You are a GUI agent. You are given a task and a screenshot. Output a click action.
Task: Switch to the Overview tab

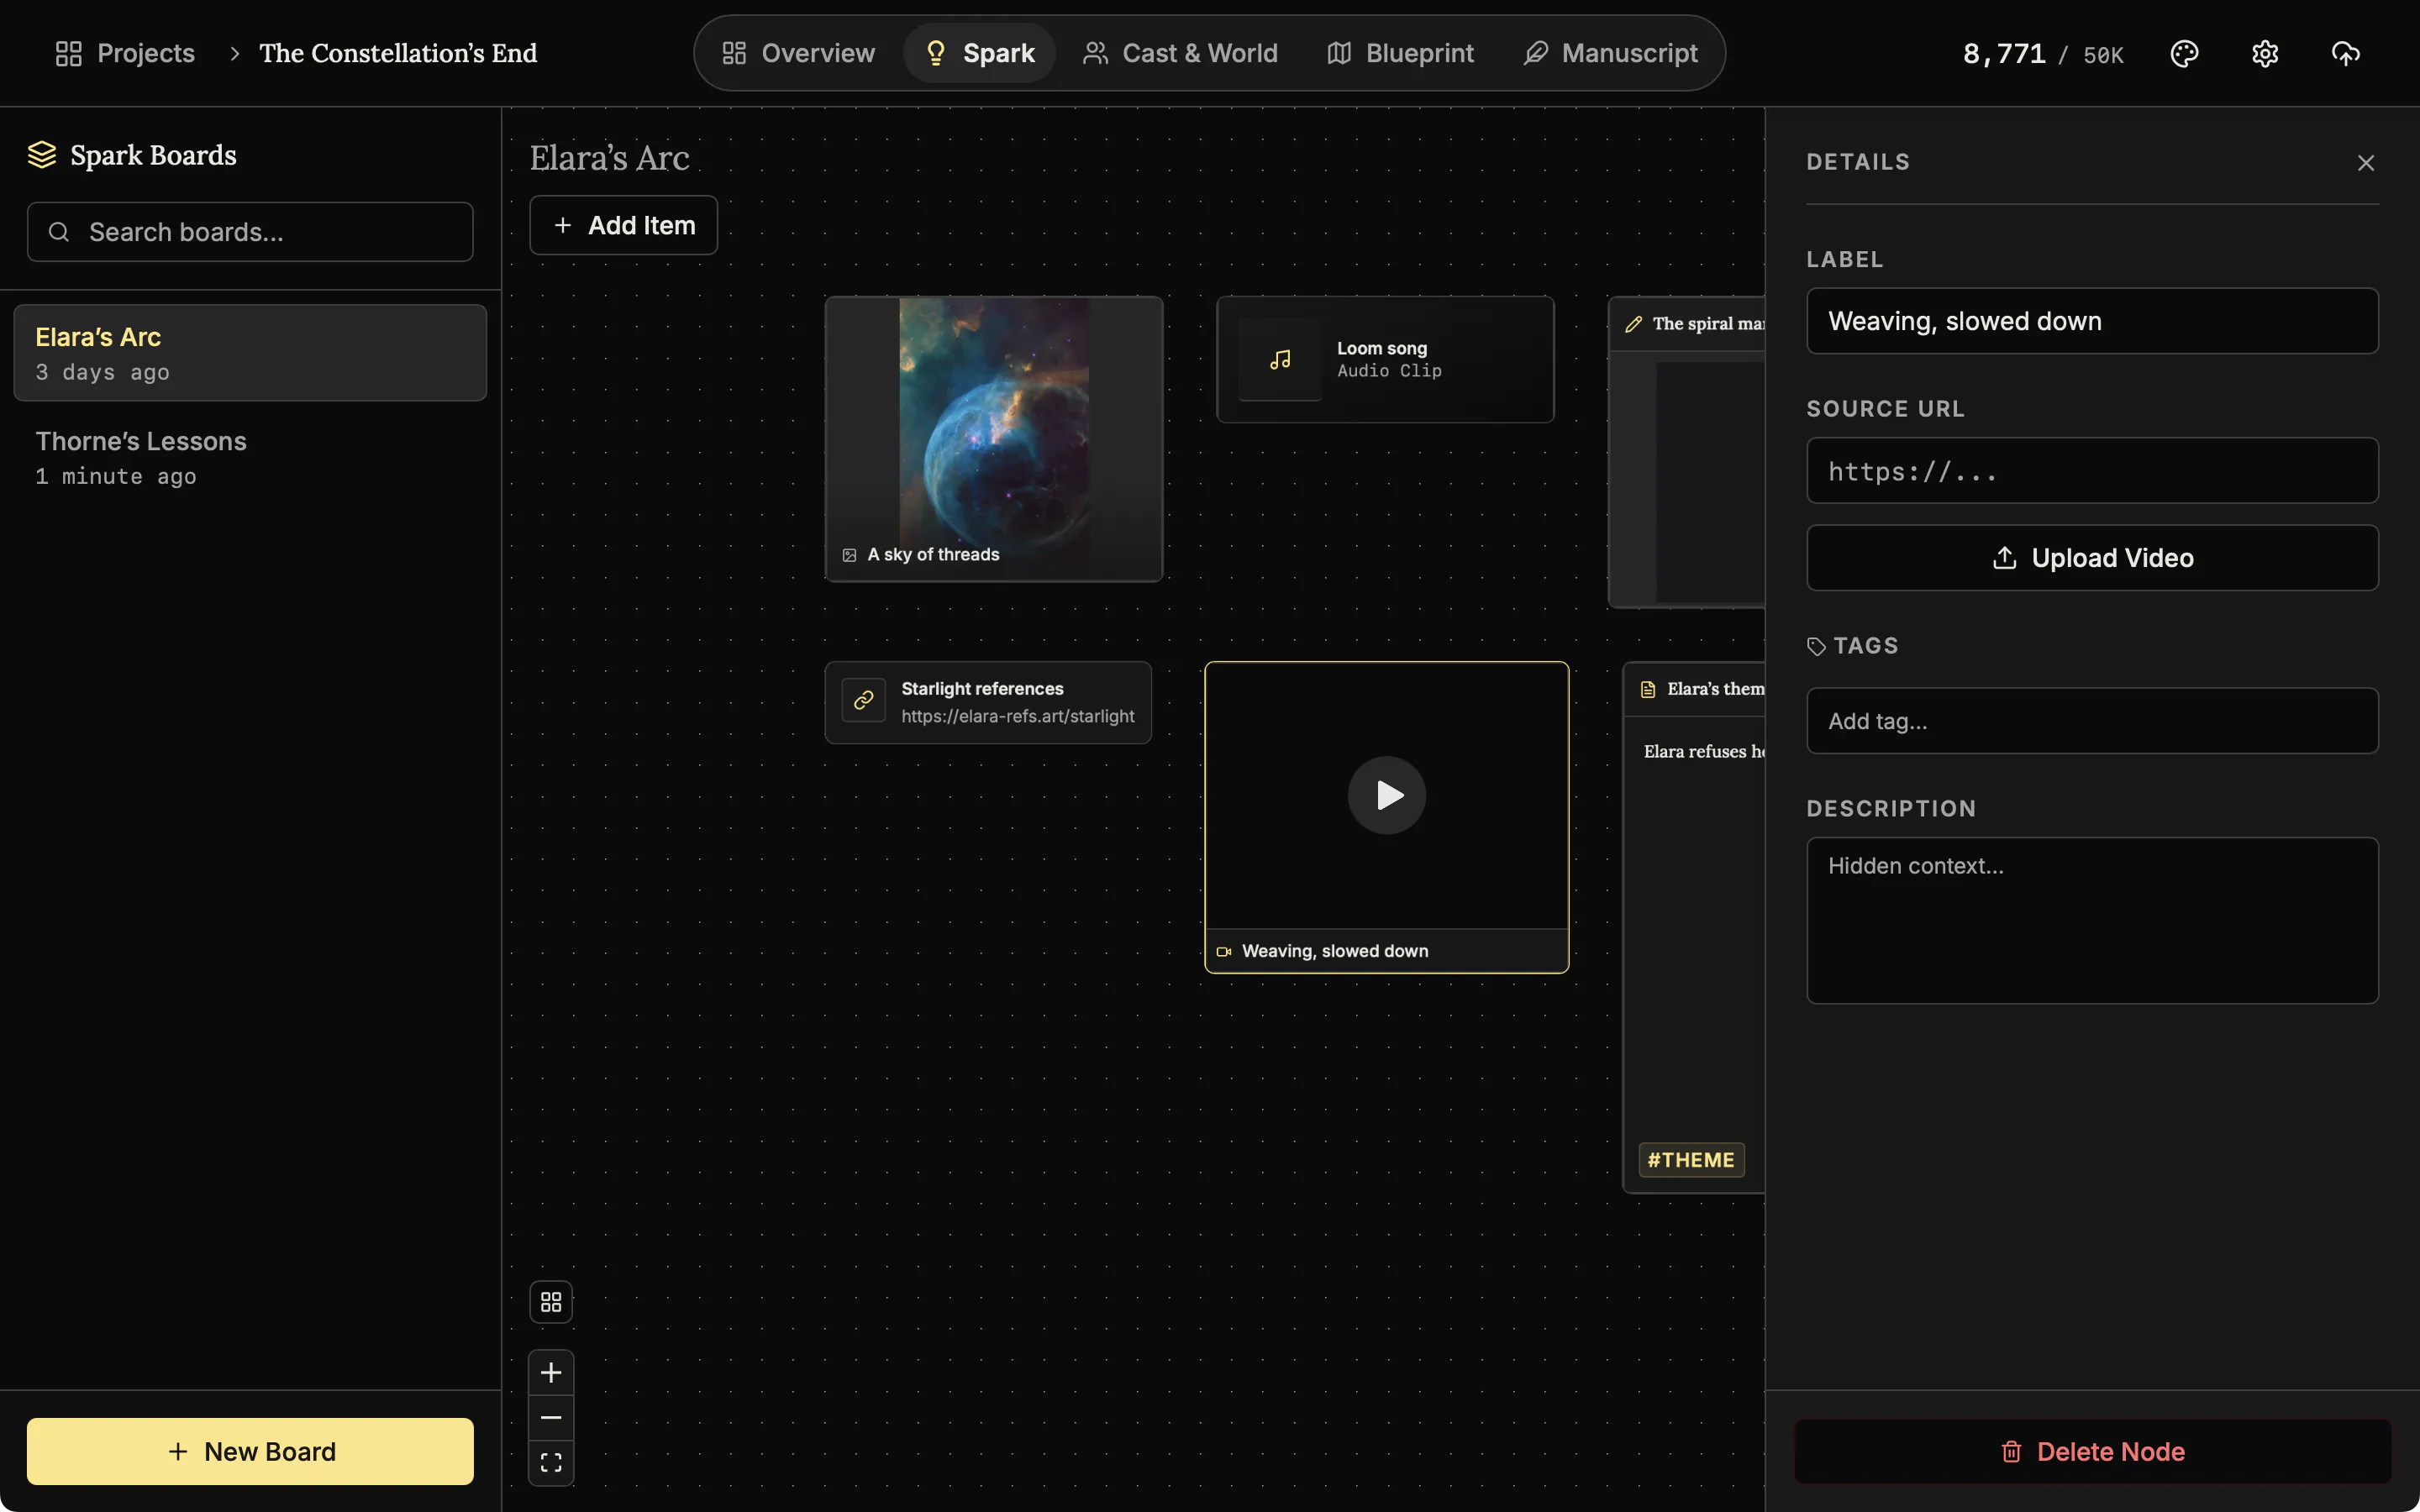(798, 53)
